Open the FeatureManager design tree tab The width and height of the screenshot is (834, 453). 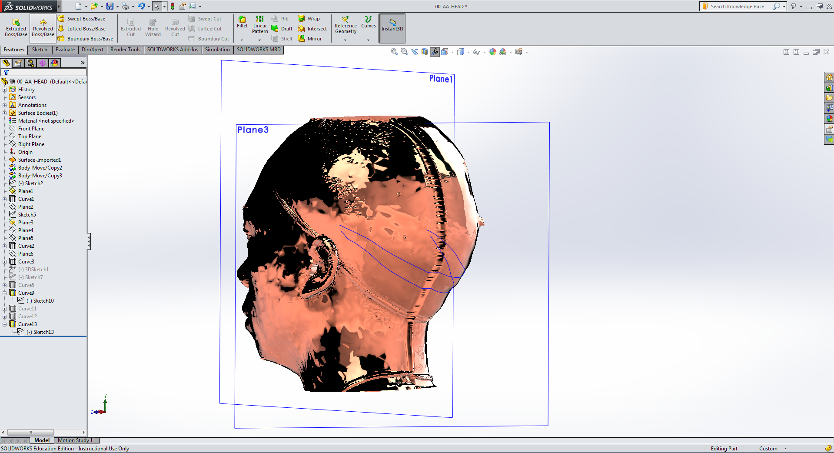pos(6,63)
